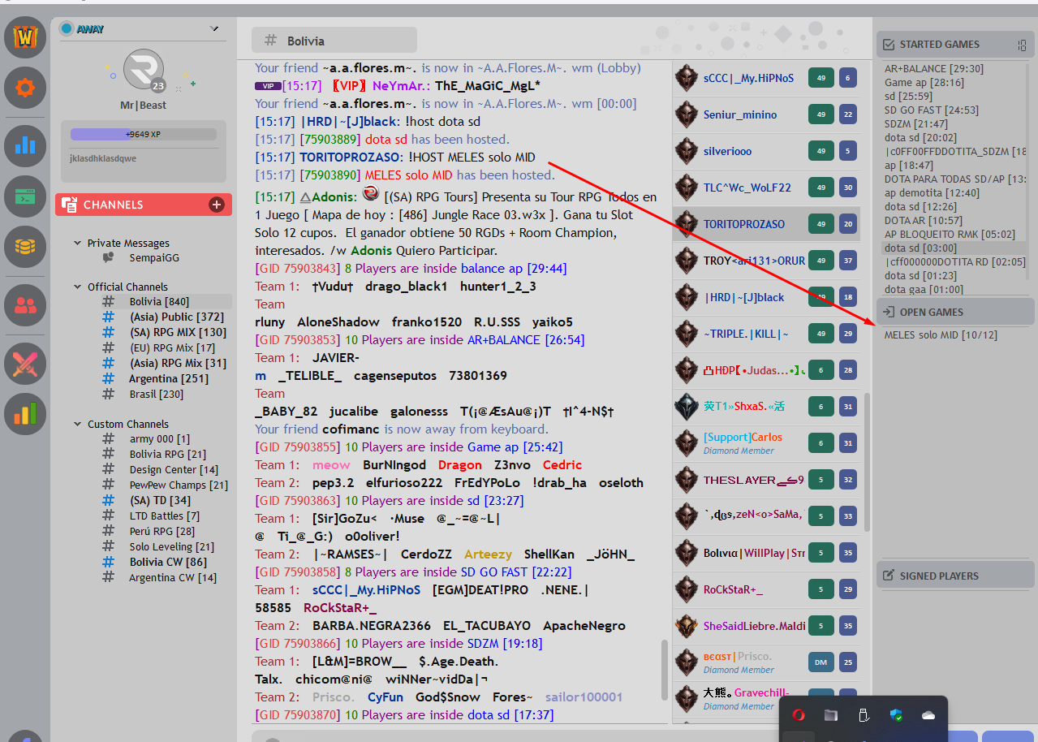Click the USB eject icon in tray

[864, 715]
